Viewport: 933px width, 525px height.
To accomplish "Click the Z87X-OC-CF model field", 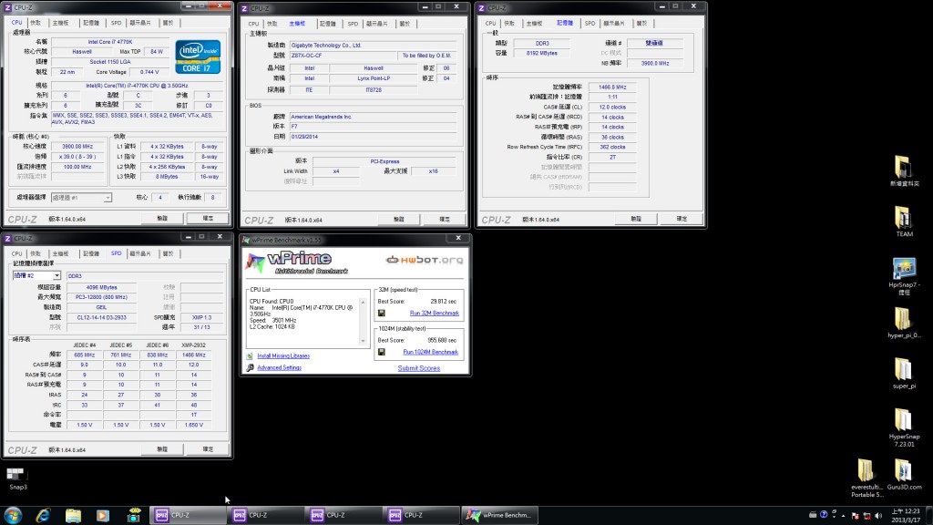I will pos(343,56).
